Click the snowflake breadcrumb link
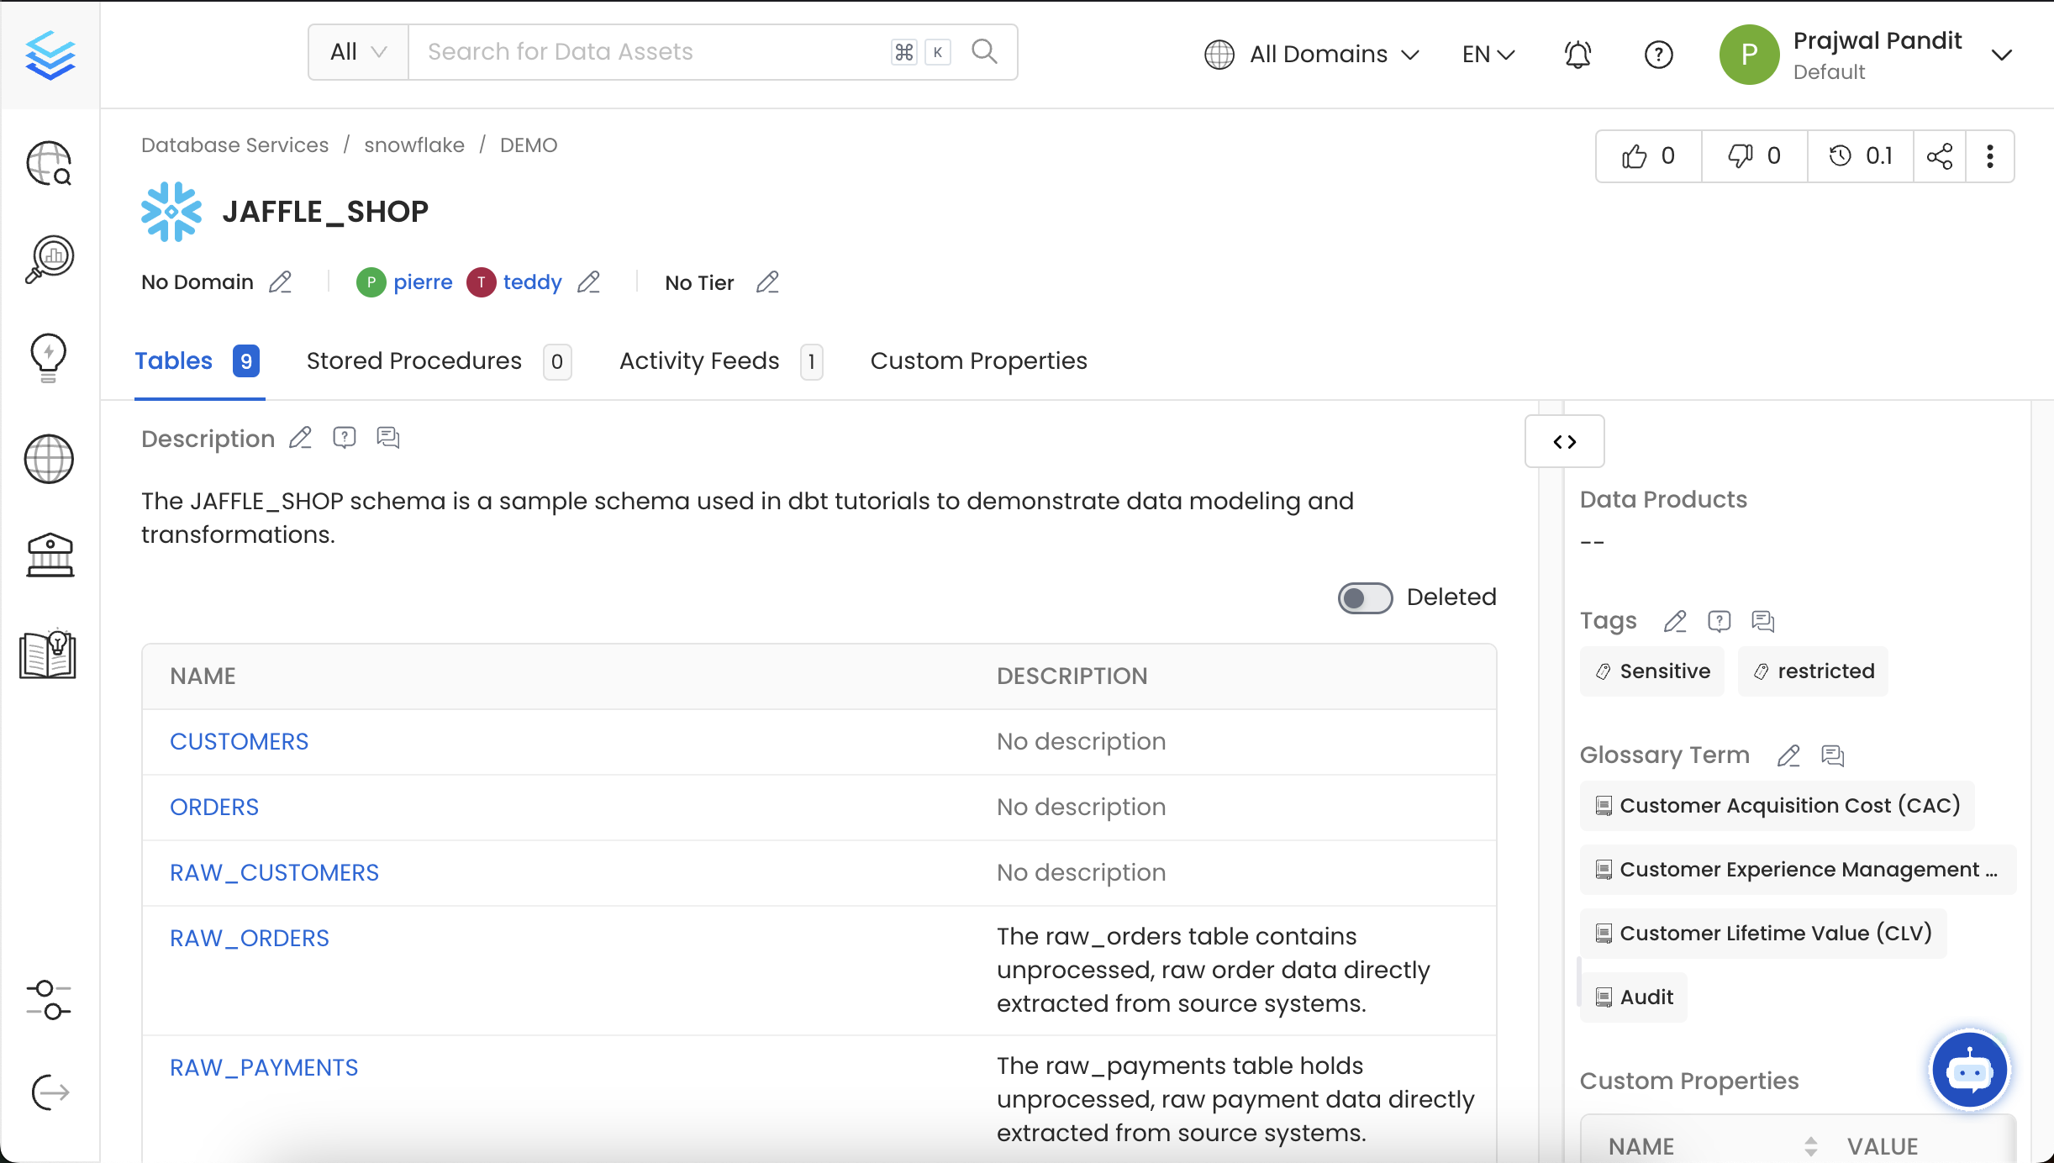Viewport: 2054px width, 1163px height. point(413,145)
